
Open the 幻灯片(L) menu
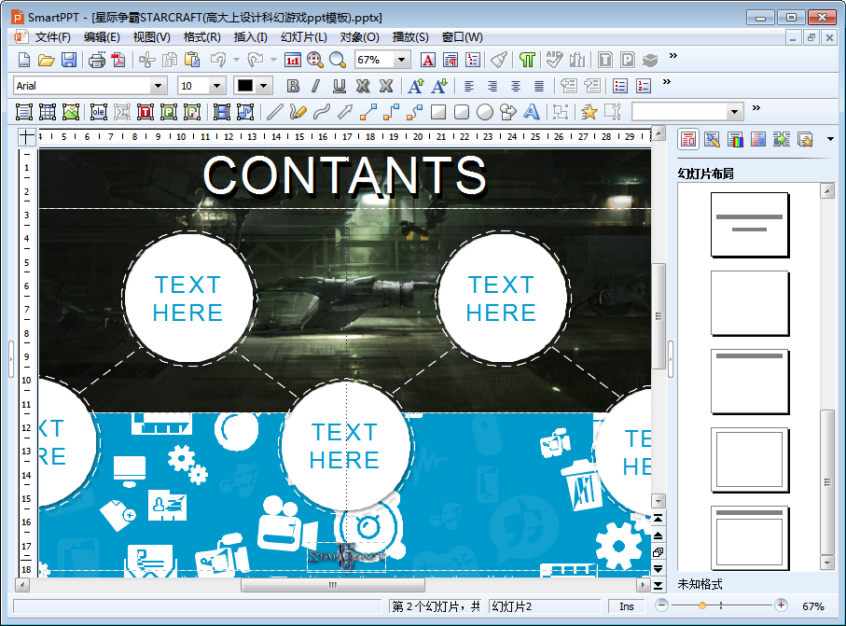pos(303,37)
